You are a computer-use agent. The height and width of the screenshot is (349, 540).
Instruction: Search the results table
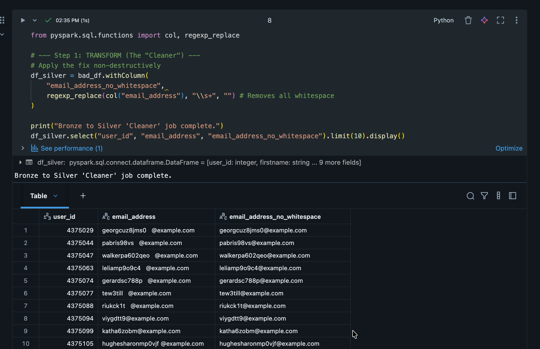tap(470, 196)
